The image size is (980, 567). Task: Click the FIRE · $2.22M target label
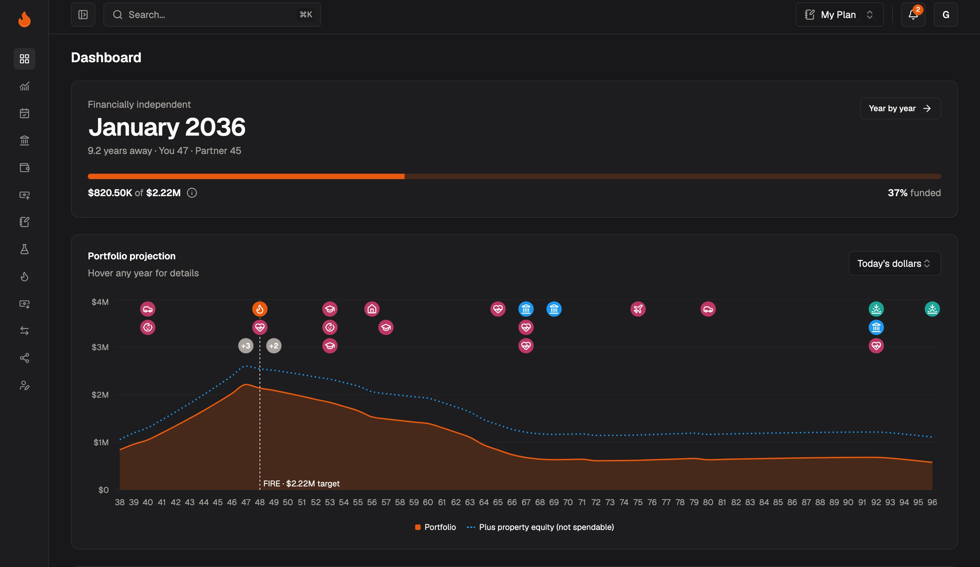(301, 483)
